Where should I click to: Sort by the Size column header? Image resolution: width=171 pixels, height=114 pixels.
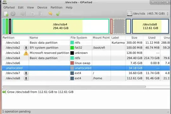pos(134,38)
